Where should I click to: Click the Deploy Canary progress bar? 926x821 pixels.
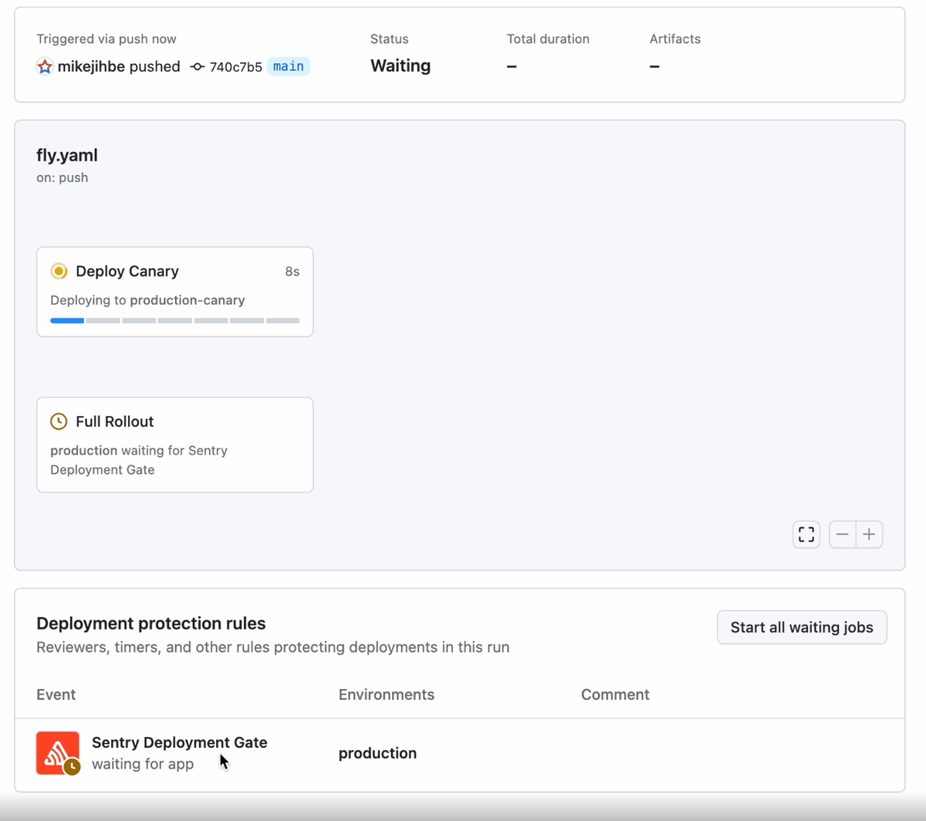pyautogui.click(x=174, y=319)
